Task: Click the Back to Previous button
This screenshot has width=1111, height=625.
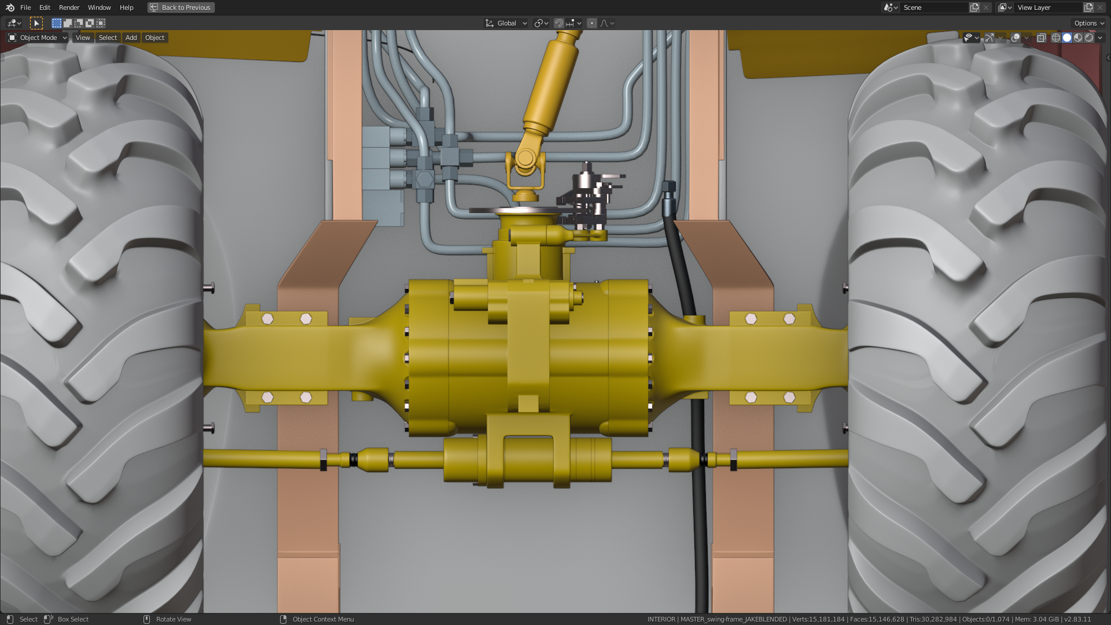Action: click(181, 8)
